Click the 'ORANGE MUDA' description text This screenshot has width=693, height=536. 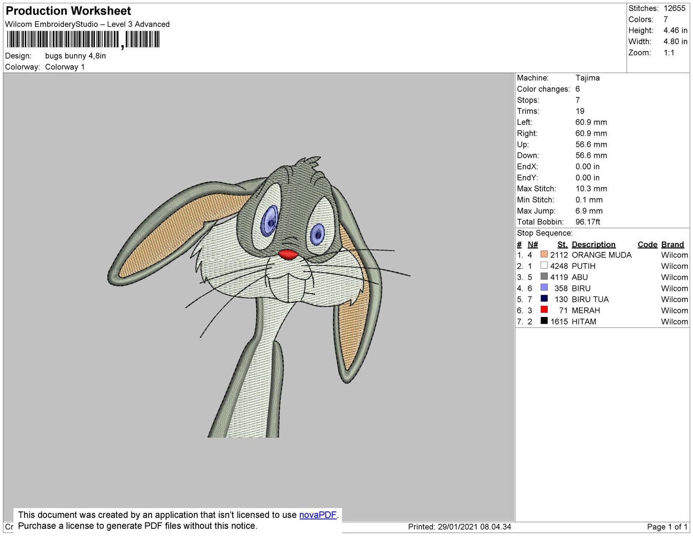[x=601, y=255]
